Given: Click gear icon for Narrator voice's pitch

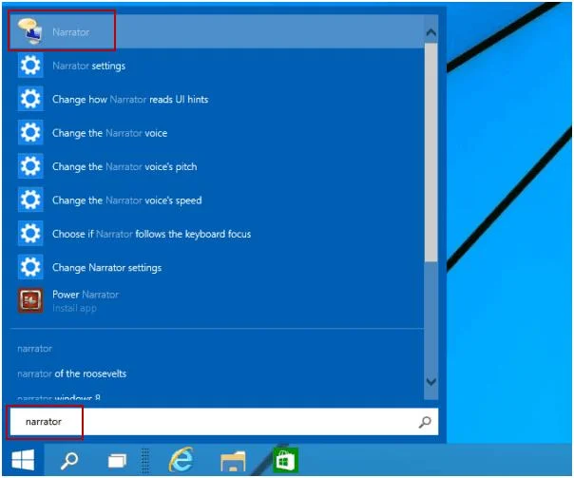Looking at the screenshot, I should pos(30,166).
